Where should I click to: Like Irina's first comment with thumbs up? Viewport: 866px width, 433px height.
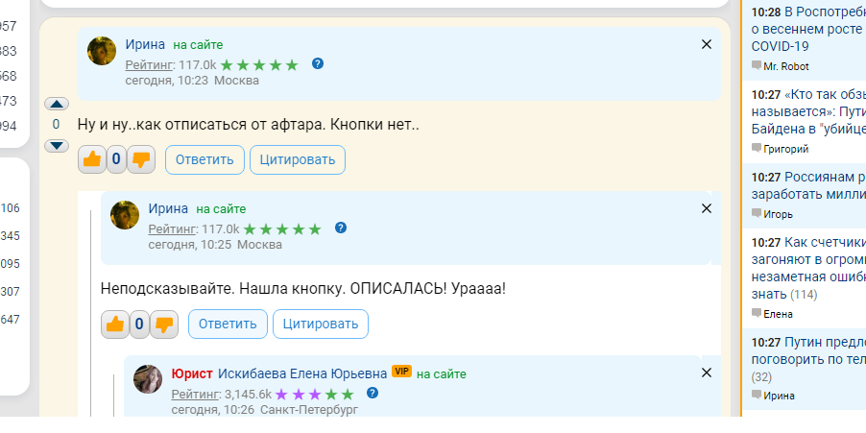92,160
